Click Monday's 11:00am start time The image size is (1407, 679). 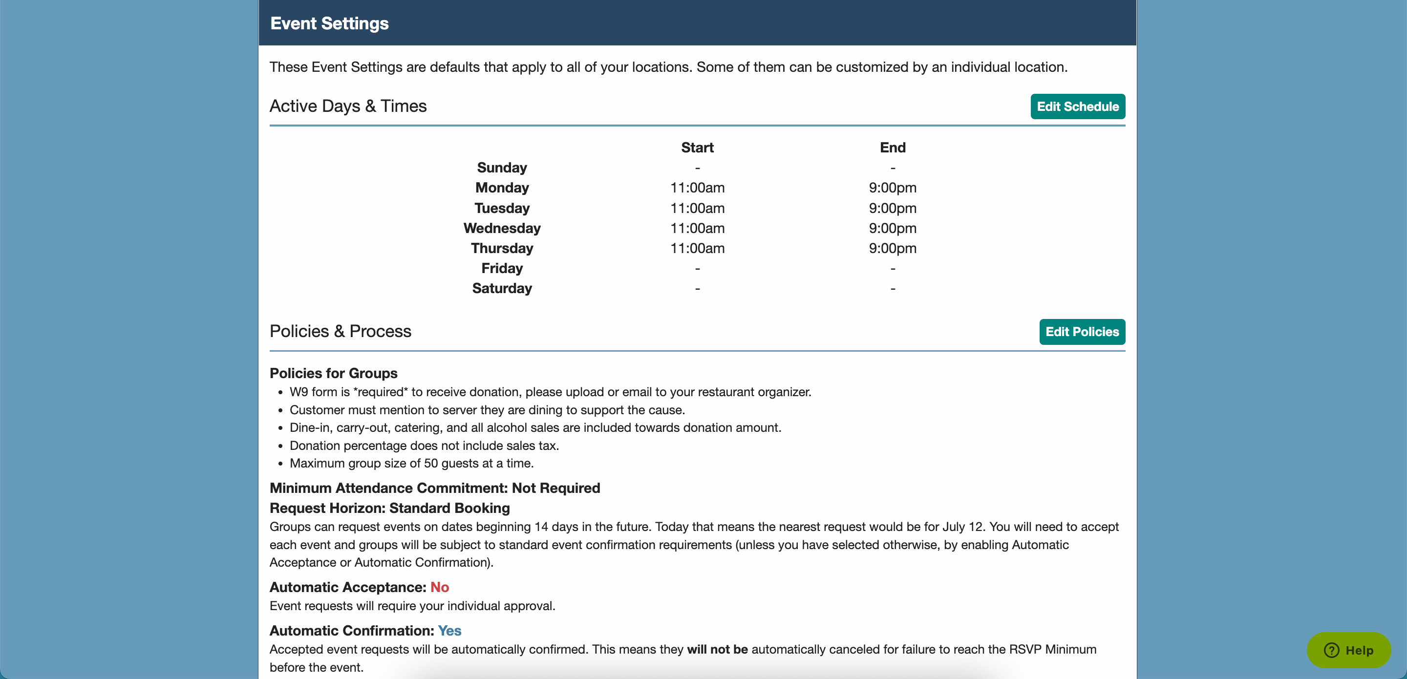[697, 188]
